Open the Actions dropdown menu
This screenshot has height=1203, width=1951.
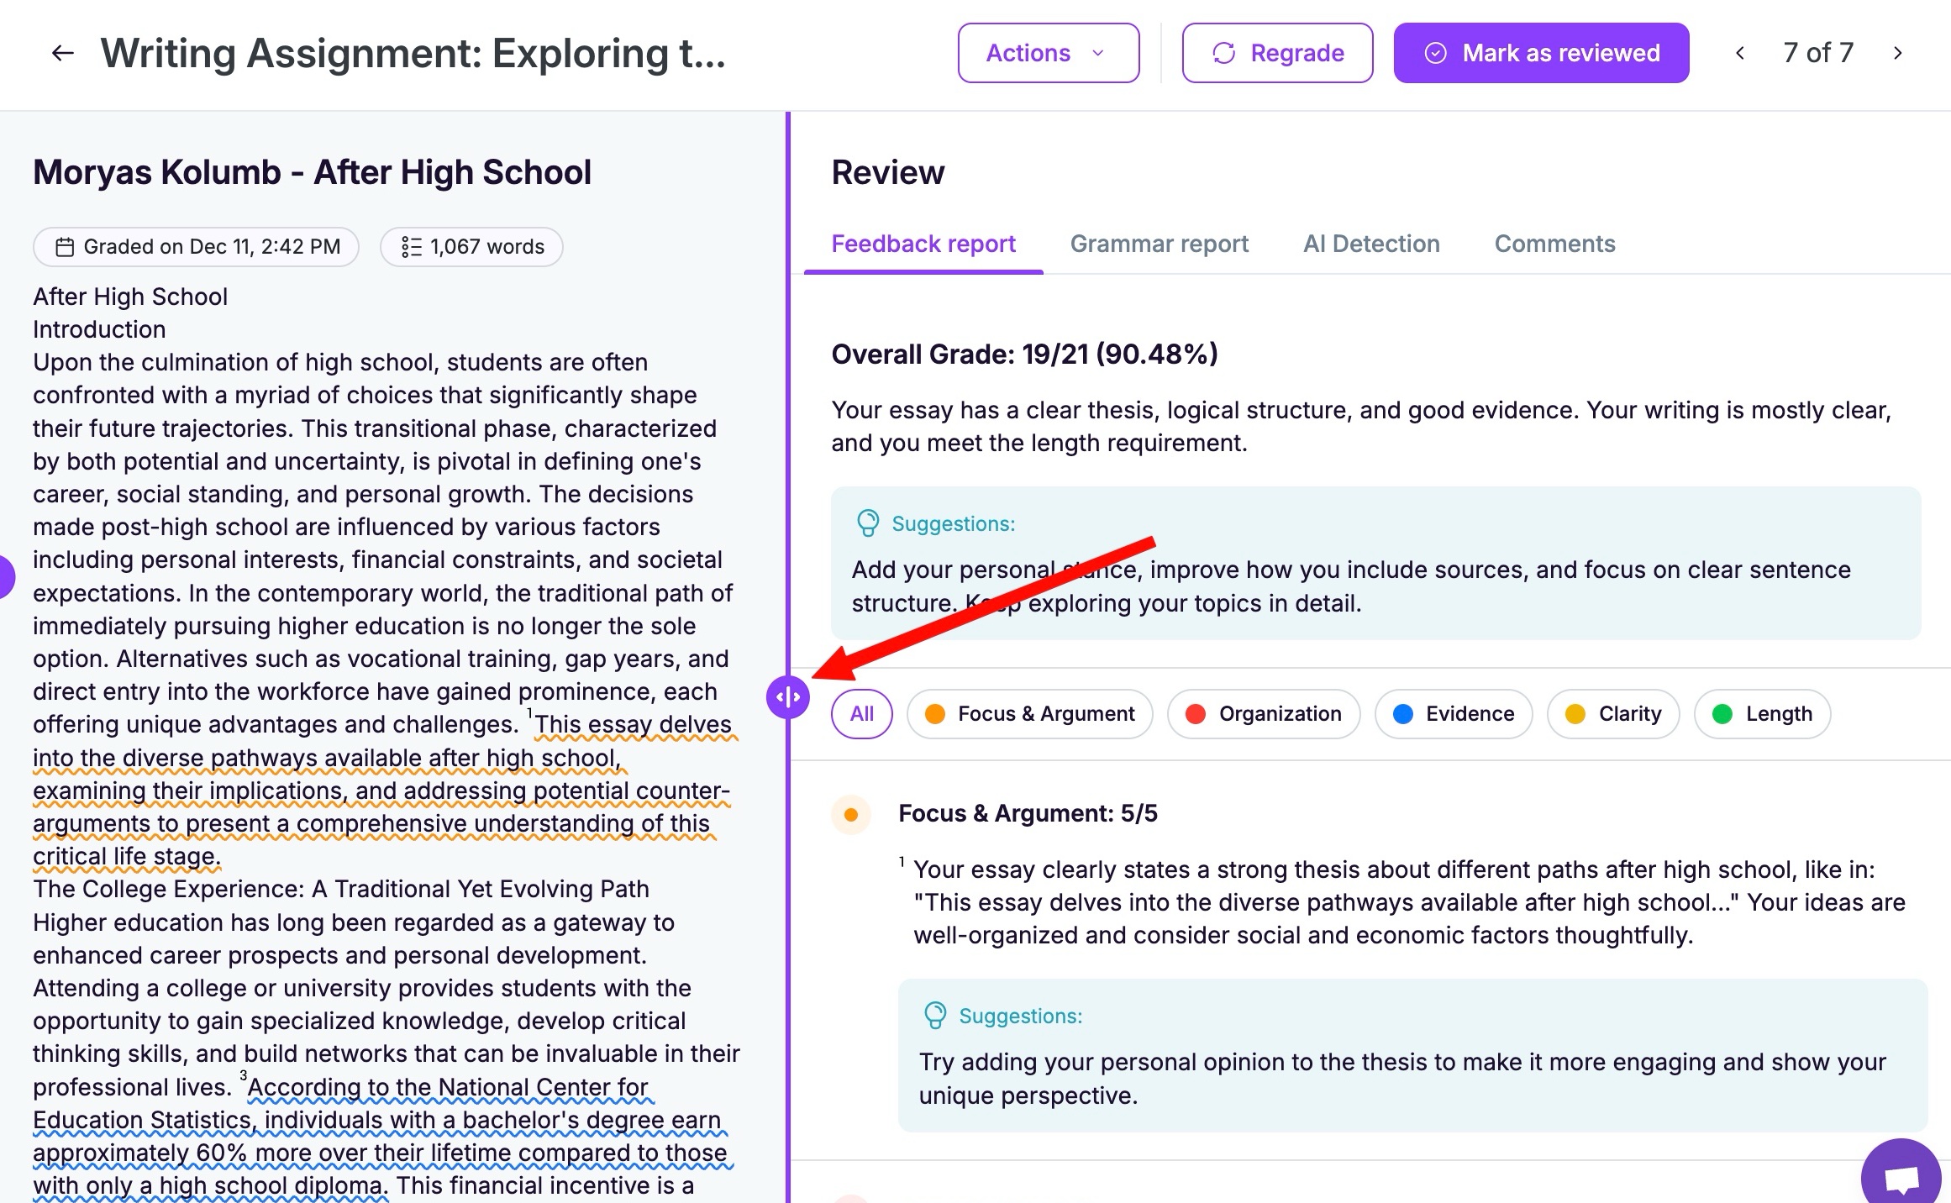1048,54
